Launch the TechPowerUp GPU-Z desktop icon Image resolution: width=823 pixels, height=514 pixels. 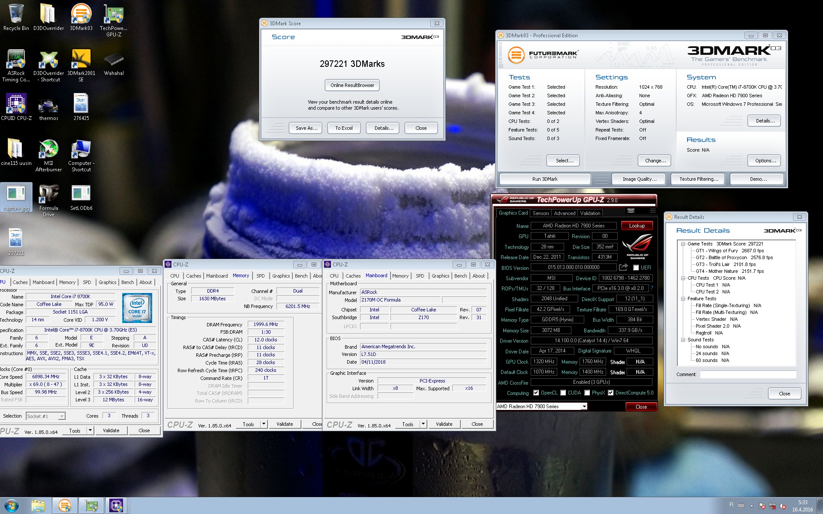pos(114,21)
